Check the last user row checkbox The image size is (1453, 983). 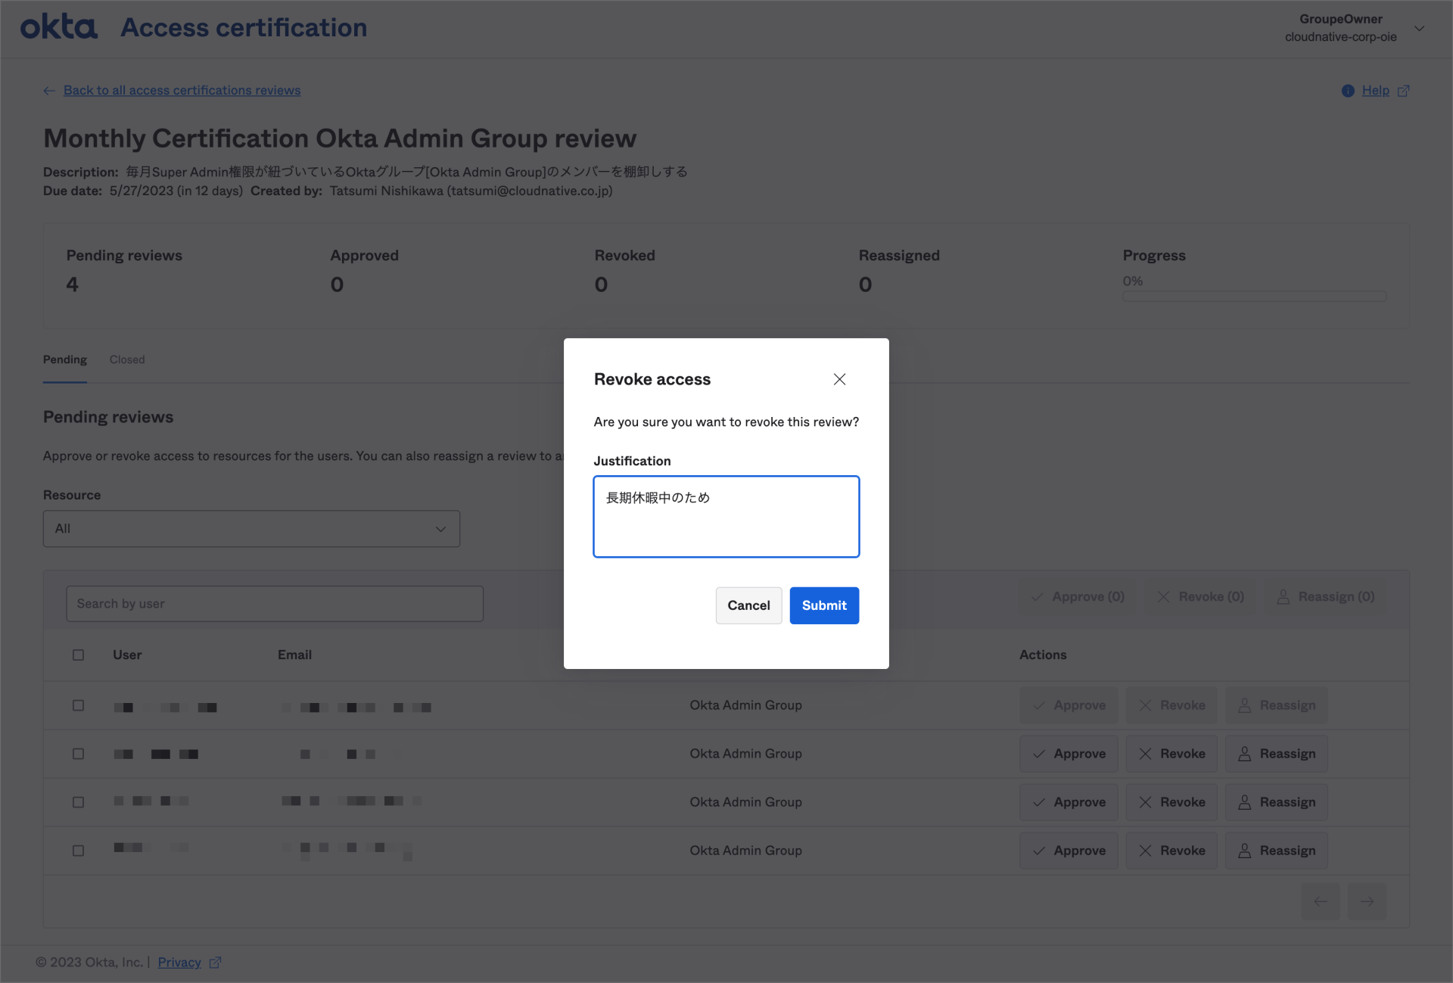(78, 851)
